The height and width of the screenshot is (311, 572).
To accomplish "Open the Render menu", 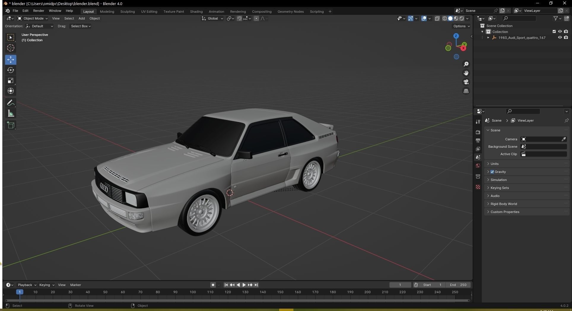I will 39,11.
